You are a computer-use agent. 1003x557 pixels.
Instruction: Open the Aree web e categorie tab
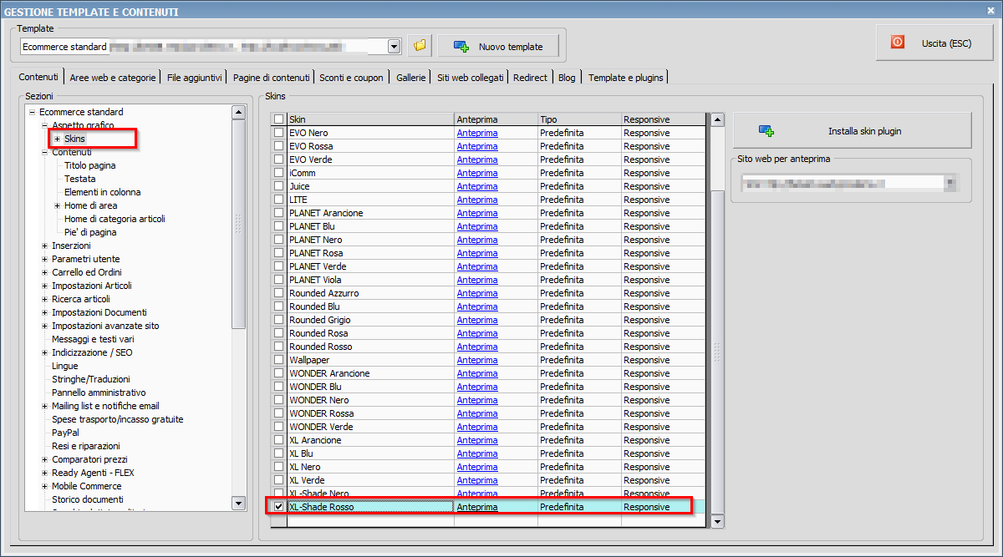pos(113,78)
